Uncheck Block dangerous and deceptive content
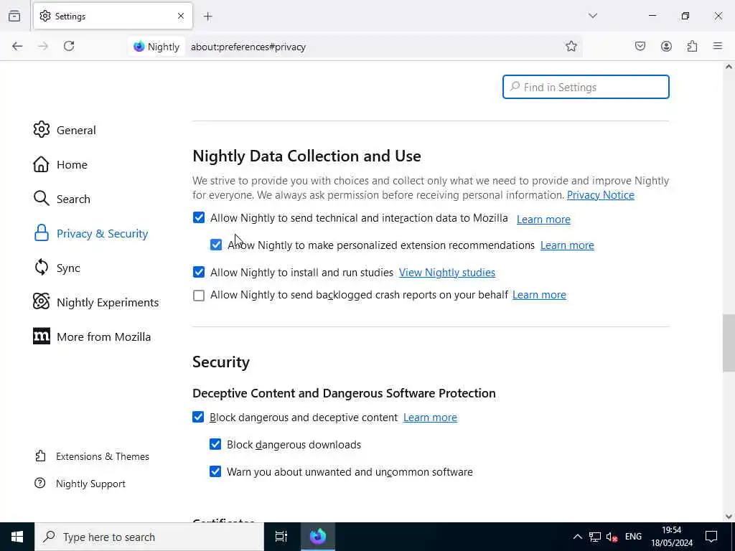Viewport: 735px width, 551px height. tap(198, 417)
